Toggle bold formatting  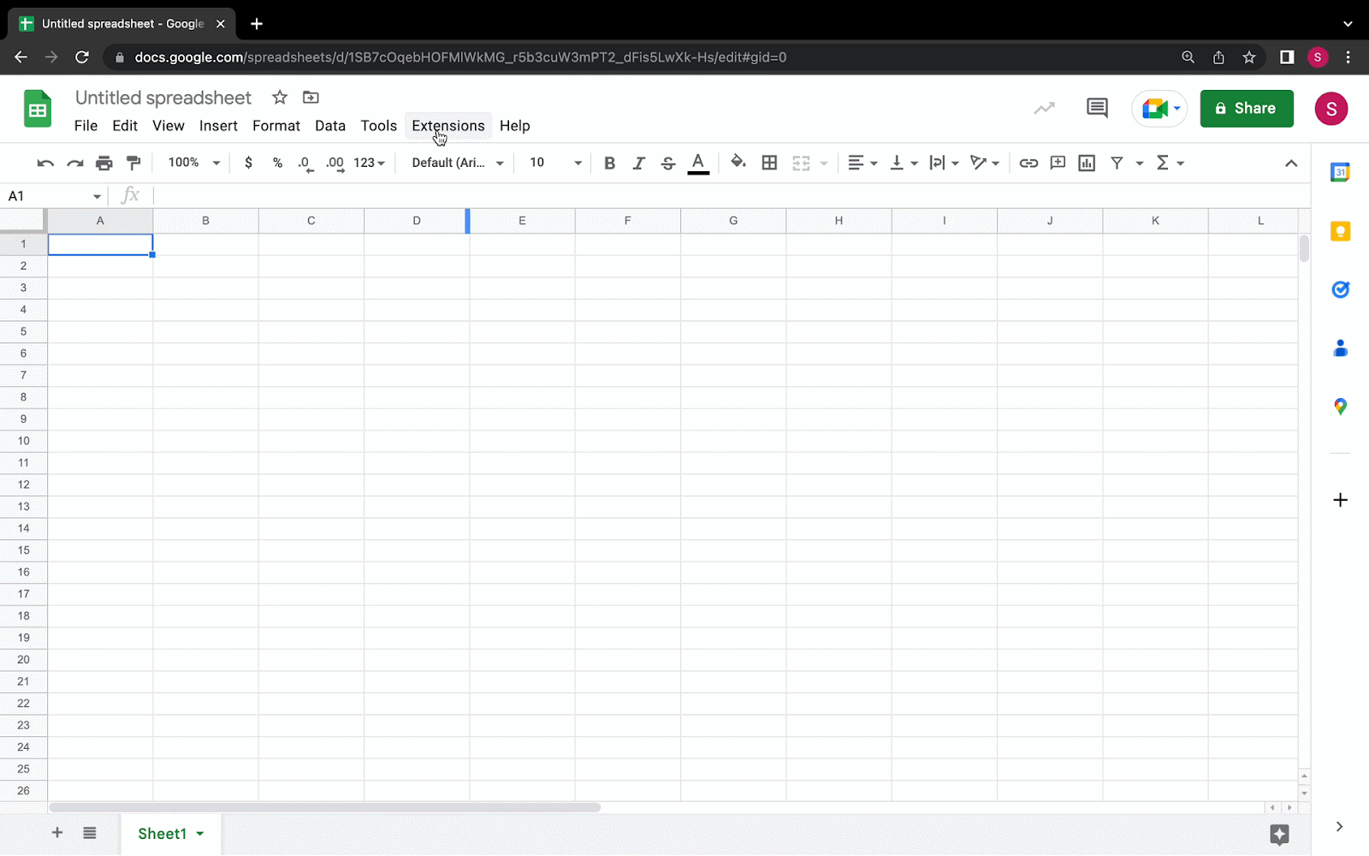(x=609, y=163)
